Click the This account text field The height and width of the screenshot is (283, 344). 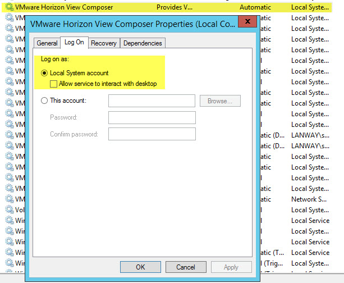(152, 101)
